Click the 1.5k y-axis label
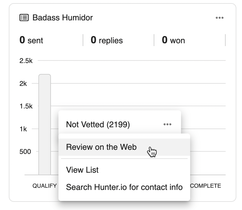This screenshot has height=210, width=242. tap(26, 106)
